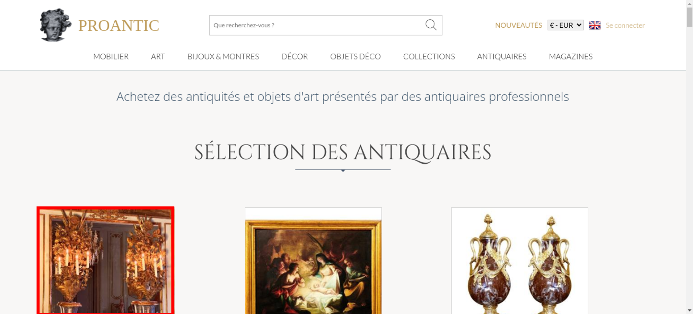
Task: Open the marble and bronze urns thumbnail
Action: click(x=519, y=261)
